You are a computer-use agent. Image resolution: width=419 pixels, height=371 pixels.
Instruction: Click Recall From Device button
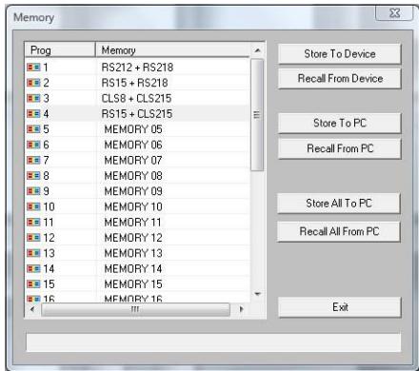point(340,79)
